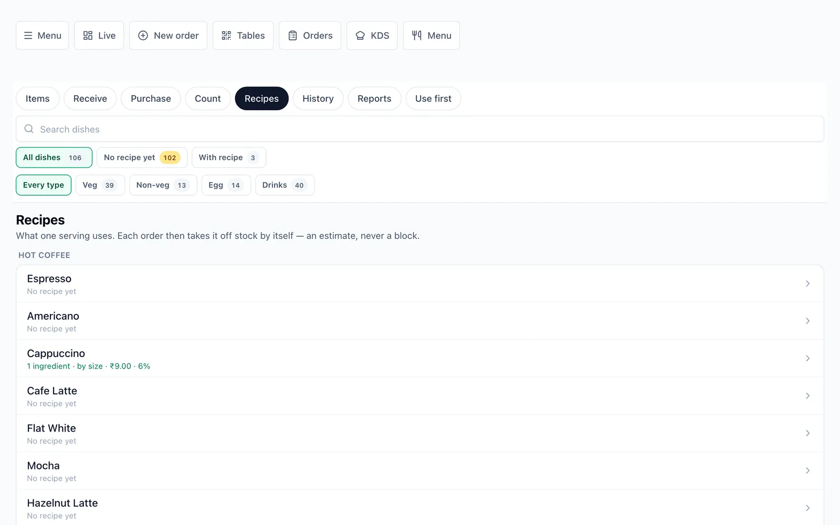Select the All dishes filter
This screenshot has height=525, width=840.
point(54,157)
